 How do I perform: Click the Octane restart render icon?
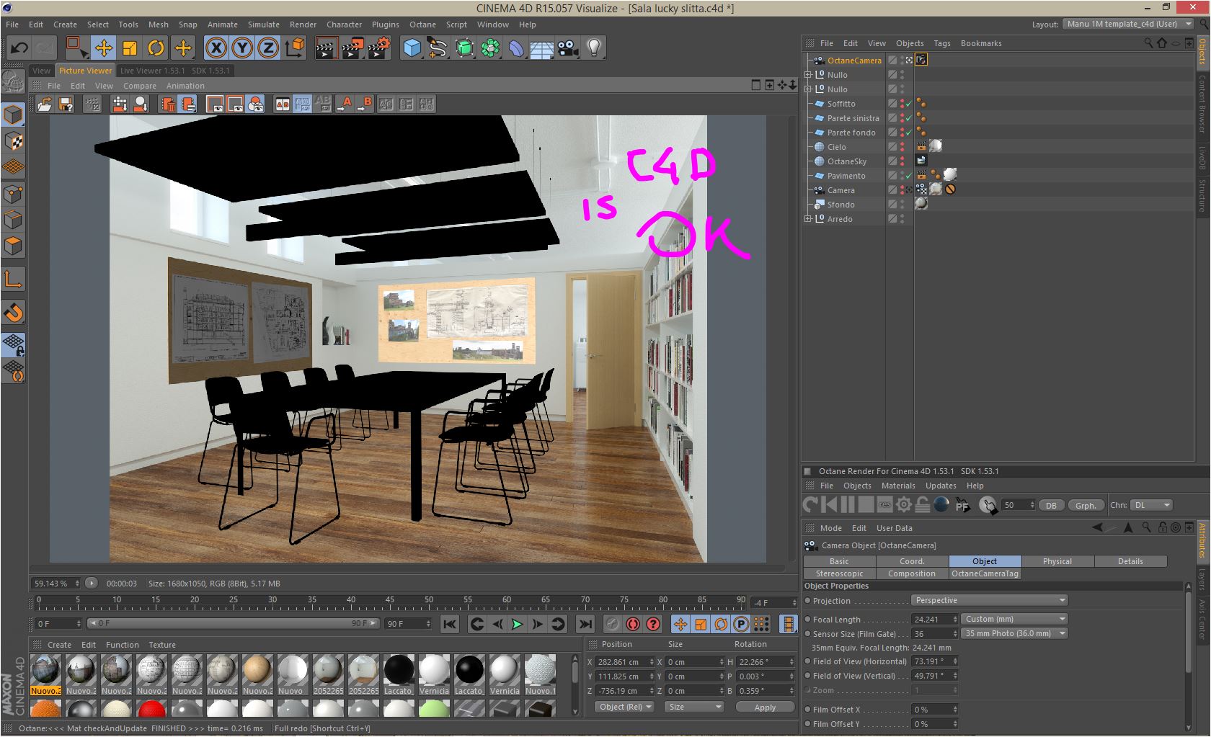(x=811, y=505)
